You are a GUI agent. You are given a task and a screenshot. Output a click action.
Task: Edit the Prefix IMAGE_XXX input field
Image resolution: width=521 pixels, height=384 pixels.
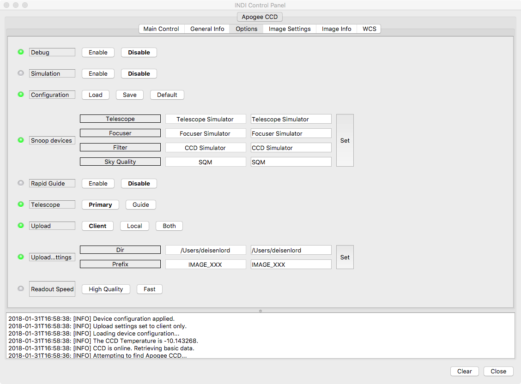(x=291, y=264)
